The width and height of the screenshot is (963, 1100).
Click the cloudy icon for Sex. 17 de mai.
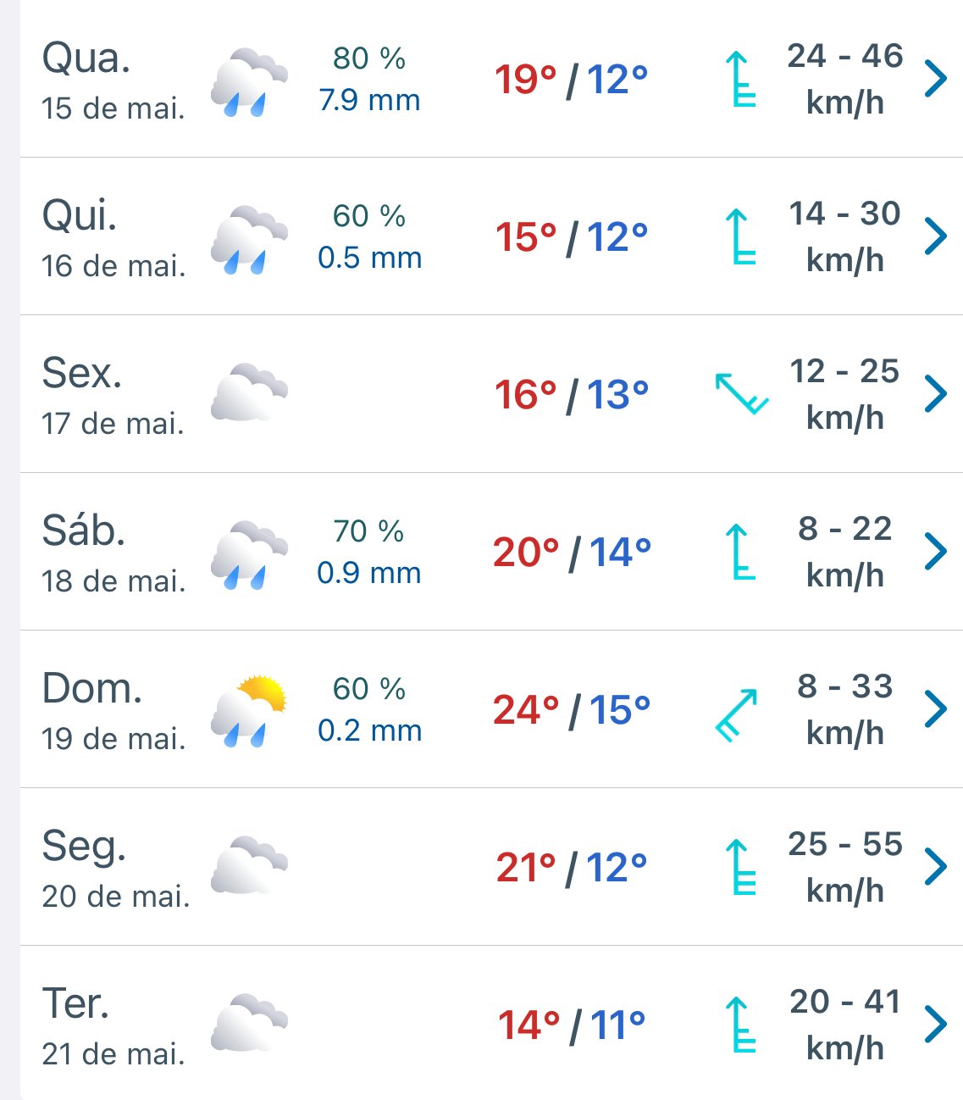click(x=249, y=392)
